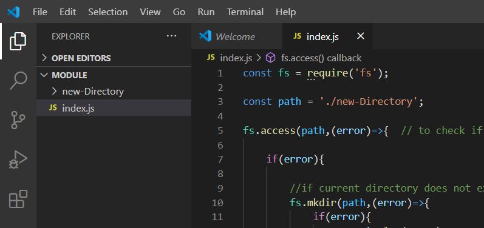Switch to the Welcome tab
Screen dimensions: 484x228
pyautogui.click(x=236, y=36)
